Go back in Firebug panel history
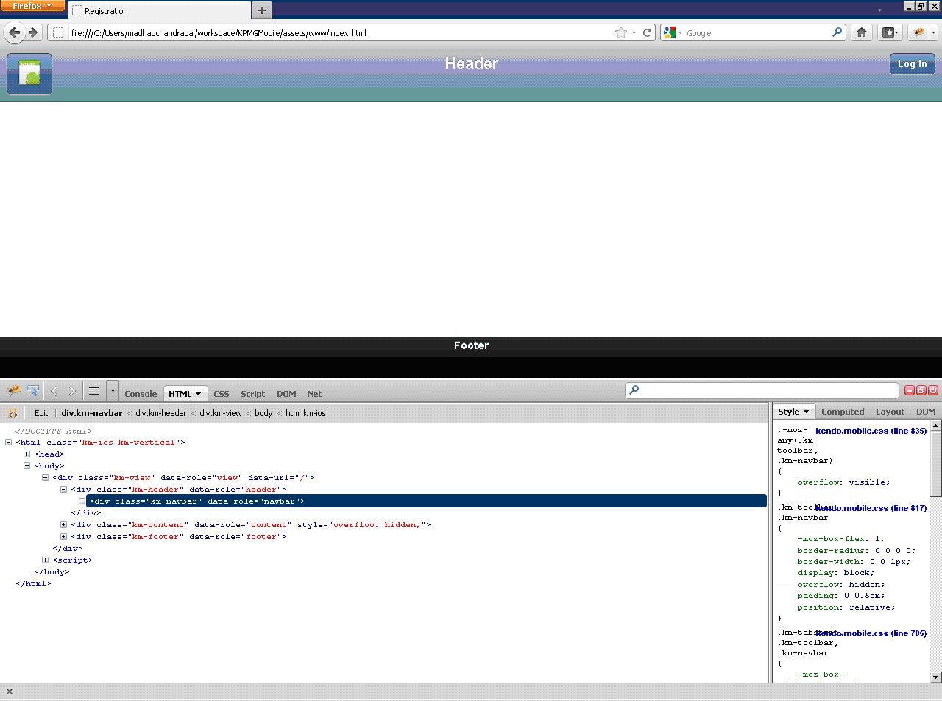 point(54,391)
